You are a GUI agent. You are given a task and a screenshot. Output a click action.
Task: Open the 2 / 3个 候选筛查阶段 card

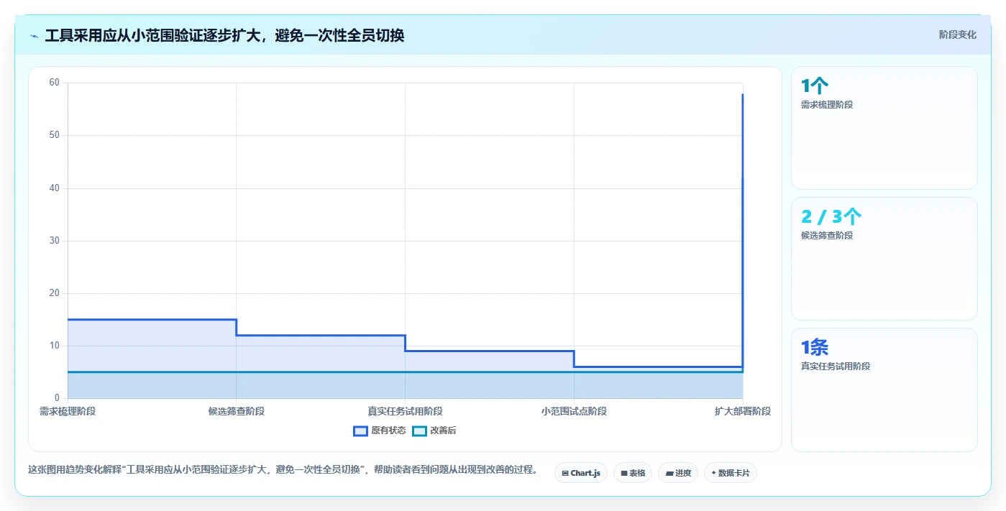point(884,259)
